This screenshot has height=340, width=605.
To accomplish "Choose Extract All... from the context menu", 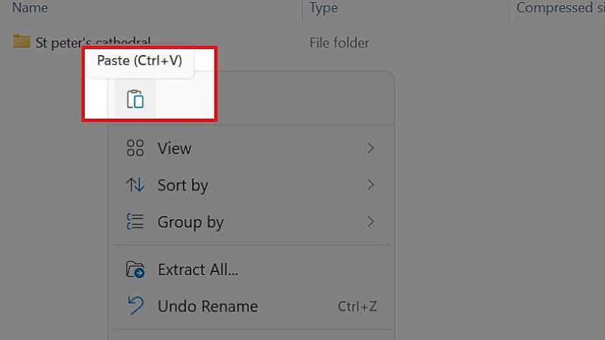I will point(198,270).
